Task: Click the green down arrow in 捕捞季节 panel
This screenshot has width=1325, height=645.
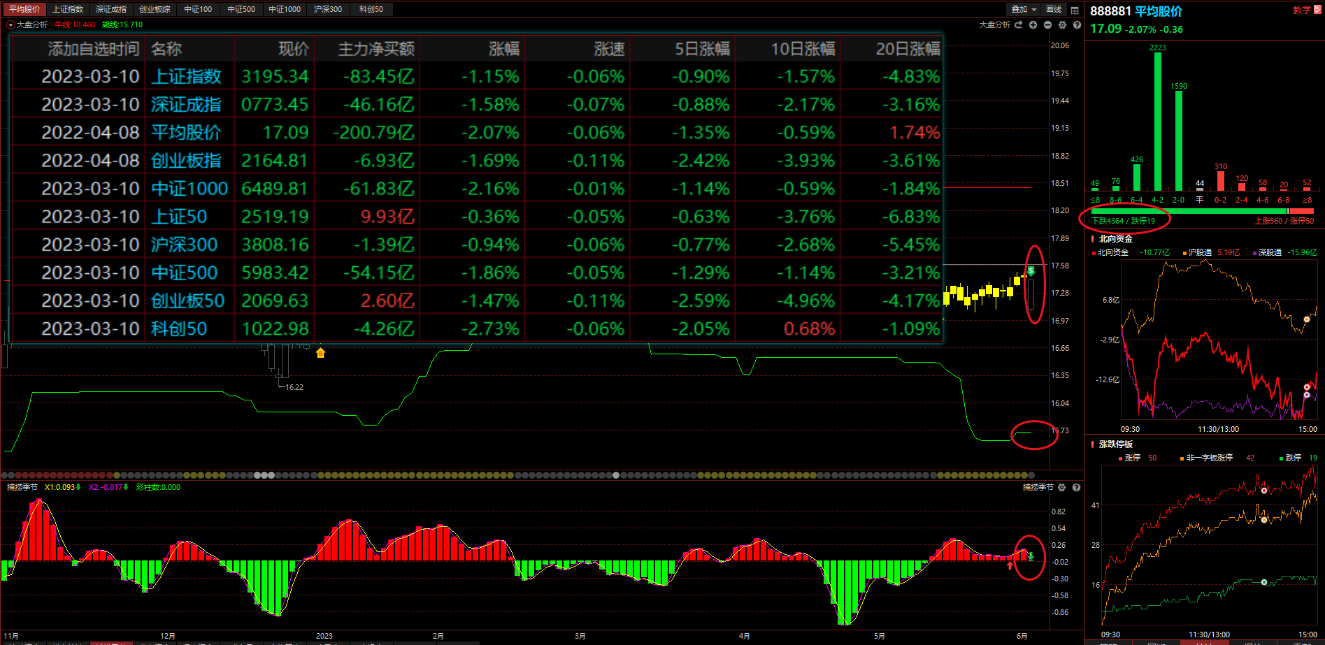Action: pos(1031,557)
